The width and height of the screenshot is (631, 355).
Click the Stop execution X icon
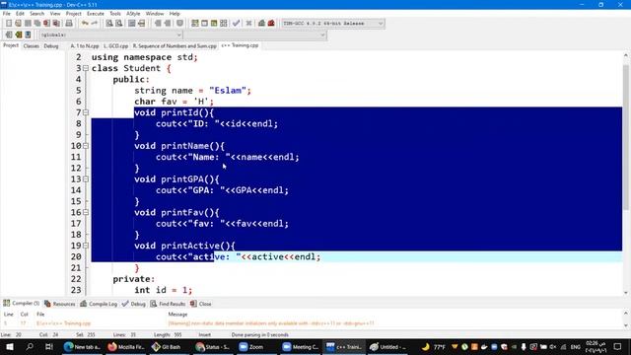pyautogui.click(x=248, y=24)
